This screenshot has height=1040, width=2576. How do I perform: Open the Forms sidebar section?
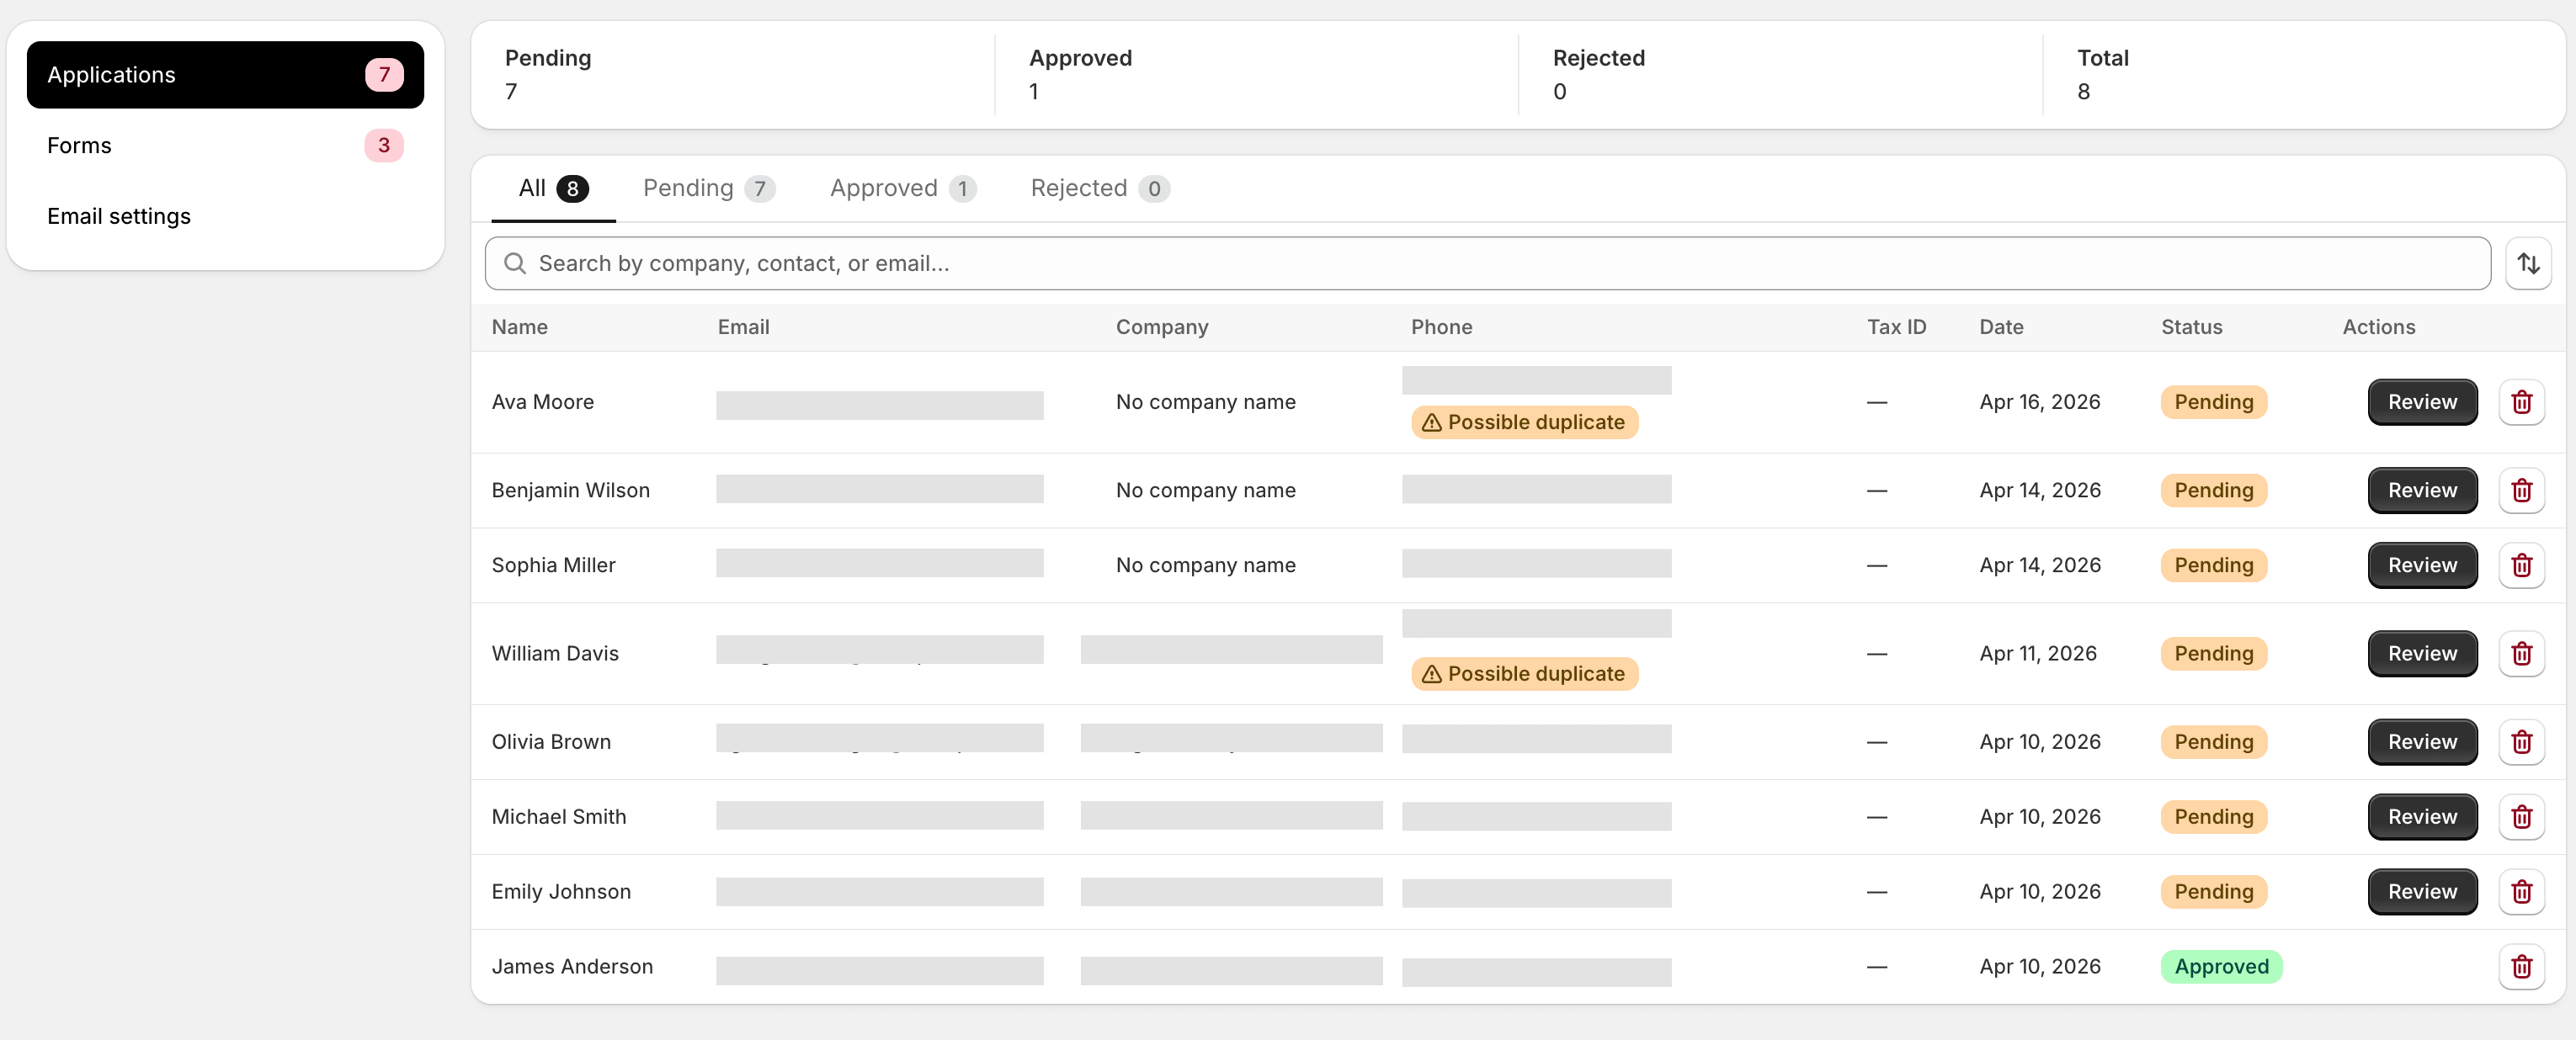pyautogui.click(x=225, y=146)
